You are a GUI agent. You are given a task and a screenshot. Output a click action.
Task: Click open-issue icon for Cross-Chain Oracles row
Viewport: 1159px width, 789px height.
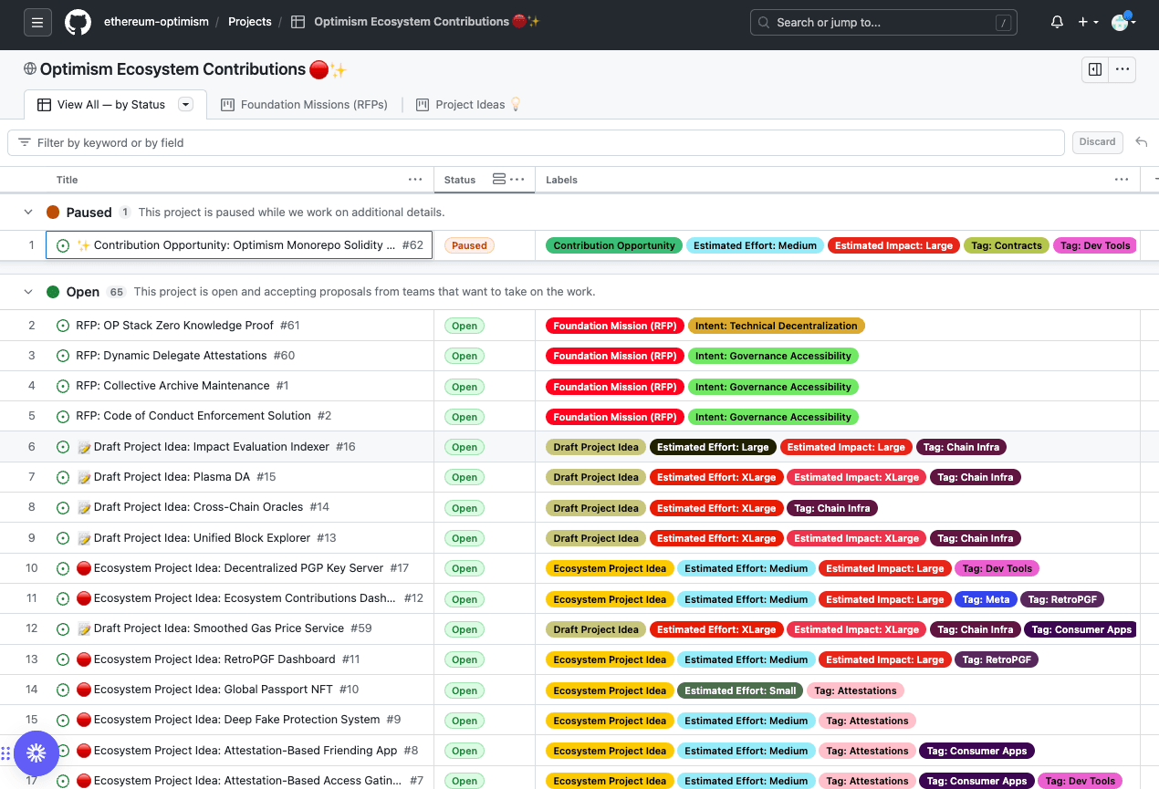coord(63,507)
